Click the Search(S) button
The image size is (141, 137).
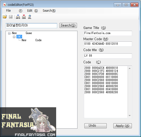(x=68, y=25)
